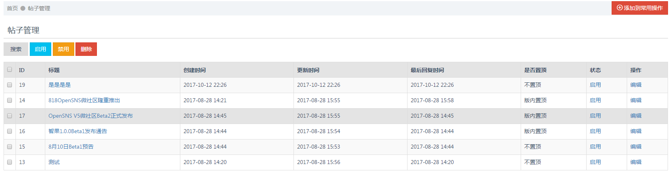
Task: Click the plus icon in 添加到常用操作 button
Action: 620,8
